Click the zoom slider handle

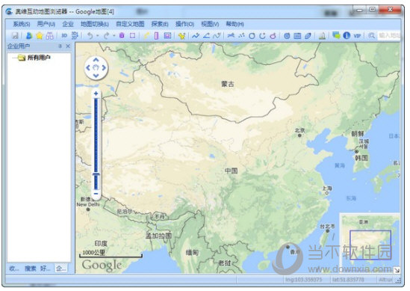(96, 174)
